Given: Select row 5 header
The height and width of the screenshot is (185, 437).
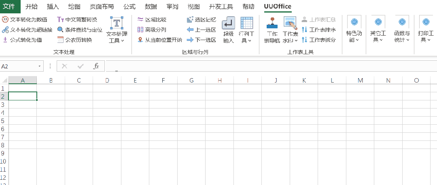Looking at the screenshot, I should [x=4, y=121].
